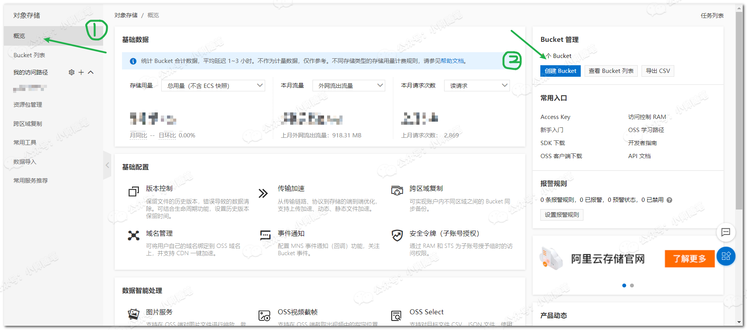The image size is (747, 330).
Task: Click the 月同比 label
Action: (138, 135)
